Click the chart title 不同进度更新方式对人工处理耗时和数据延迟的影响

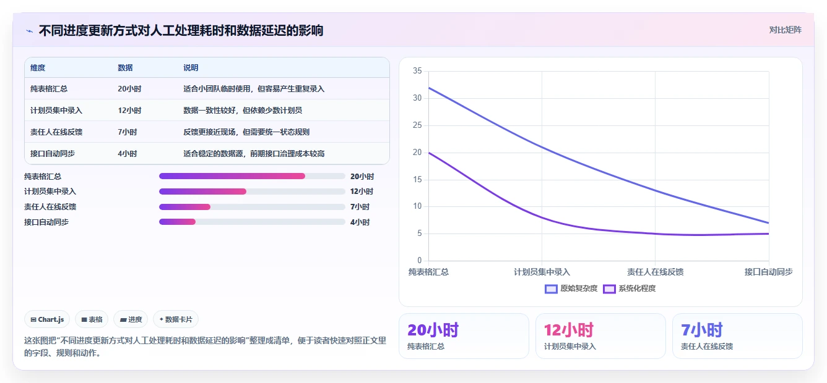(x=181, y=30)
